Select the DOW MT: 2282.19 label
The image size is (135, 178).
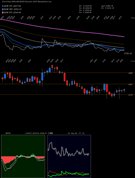pos(13,9)
